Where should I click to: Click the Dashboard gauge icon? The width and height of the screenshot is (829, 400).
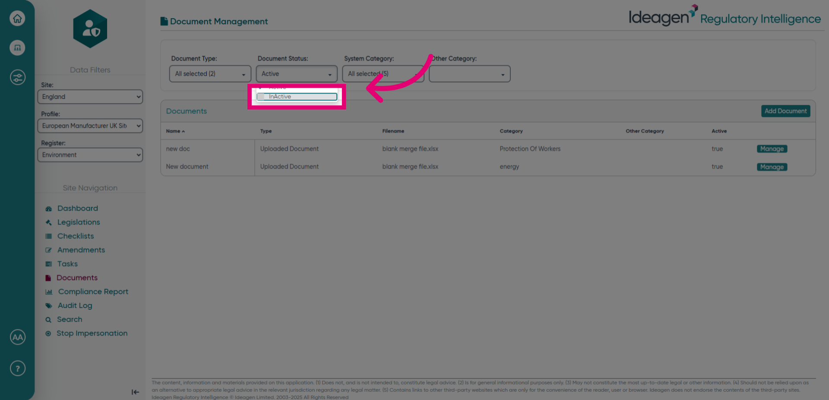(48, 209)
